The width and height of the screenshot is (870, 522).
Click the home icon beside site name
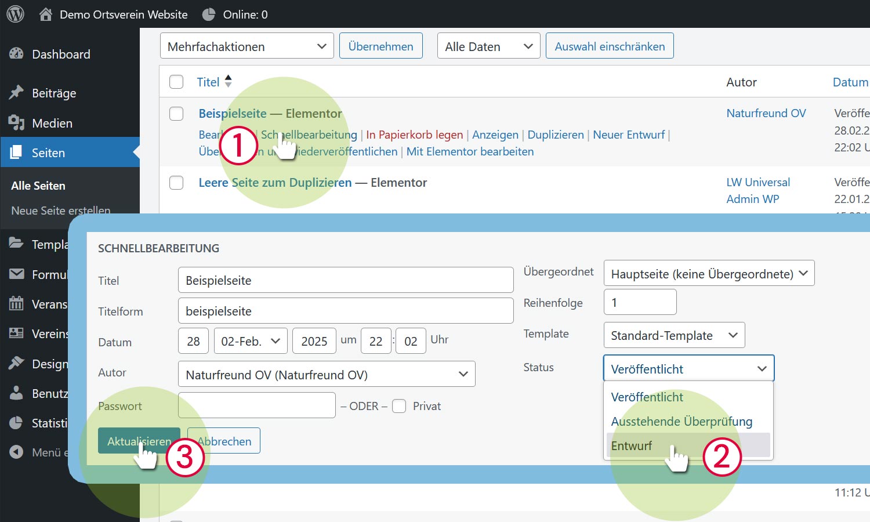pos(45,14)
